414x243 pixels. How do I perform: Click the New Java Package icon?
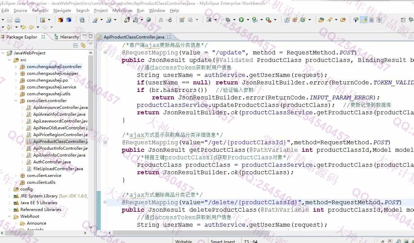(x=294, y=20)
